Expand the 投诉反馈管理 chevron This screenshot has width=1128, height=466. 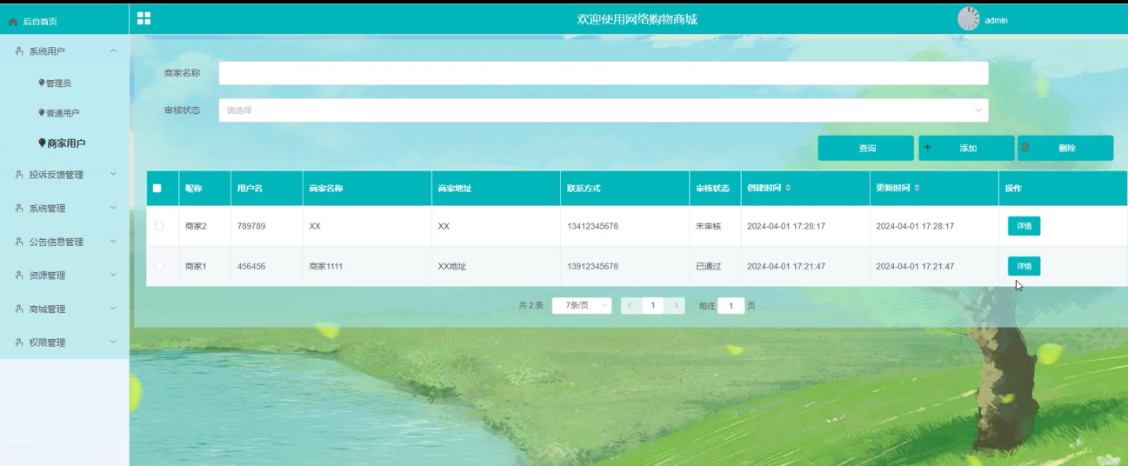pyautogui.click(x=113, y=174)
